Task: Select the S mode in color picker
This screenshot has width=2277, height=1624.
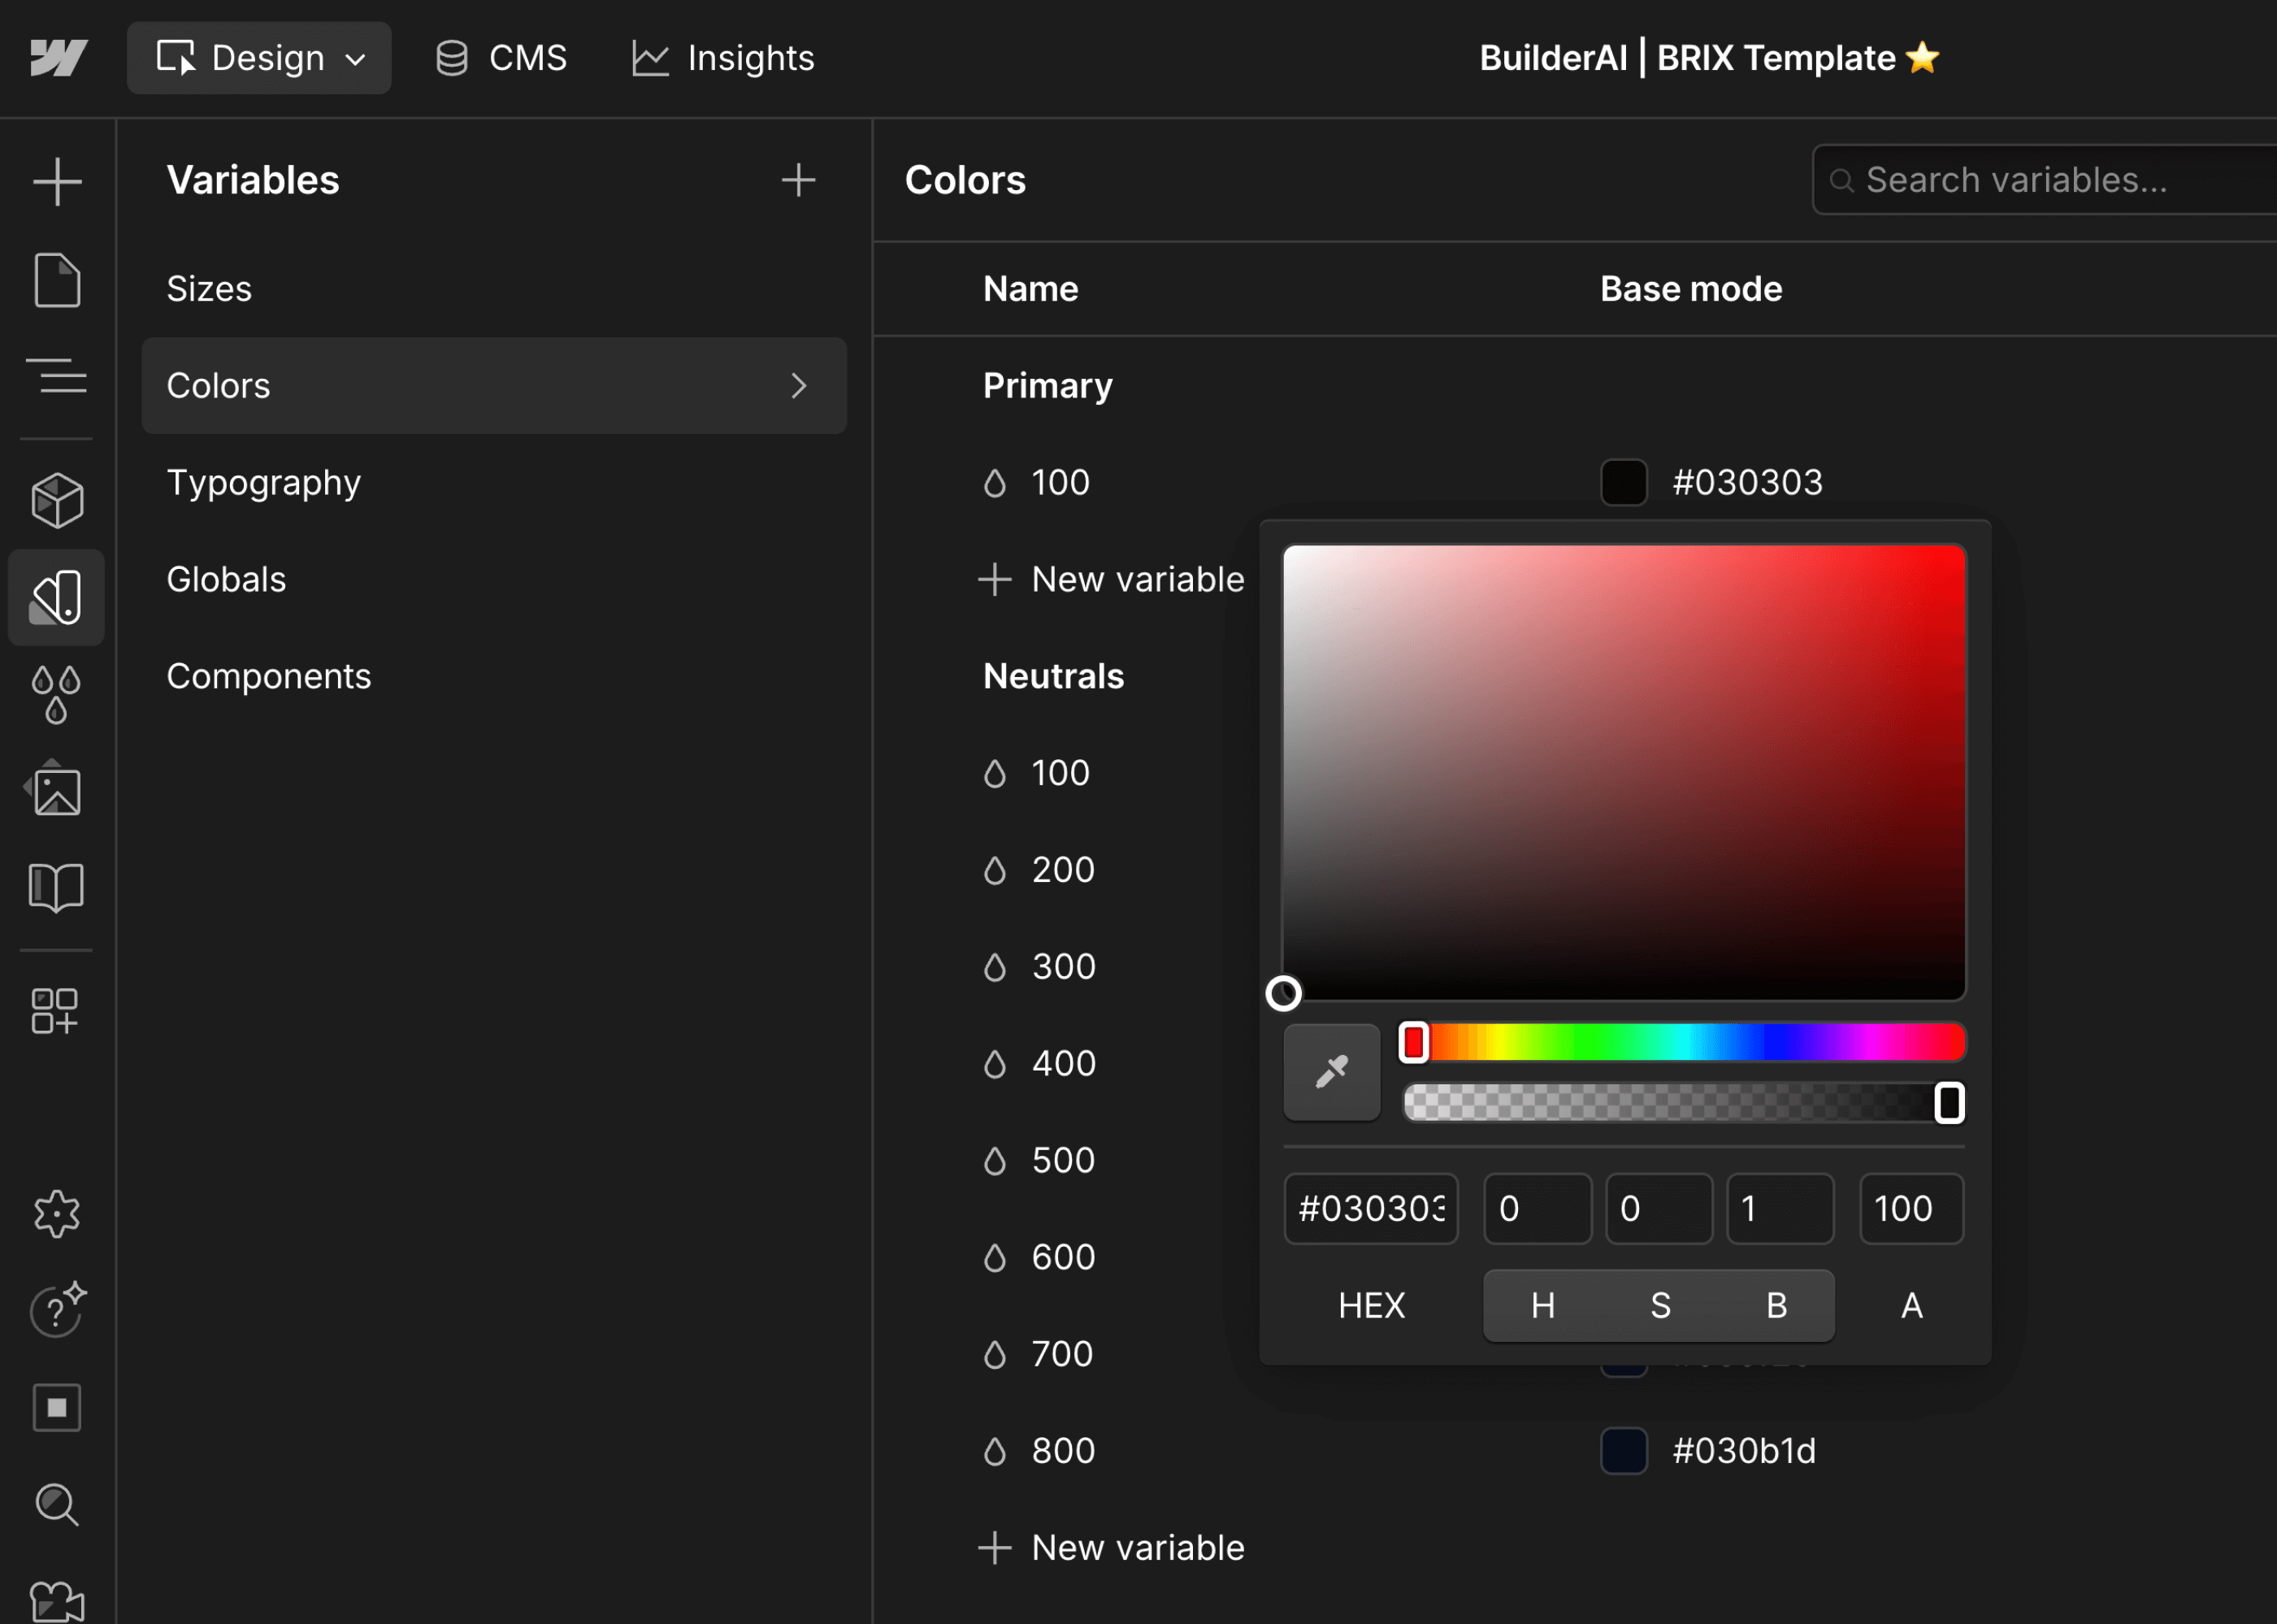Action: [1659, 1305]
